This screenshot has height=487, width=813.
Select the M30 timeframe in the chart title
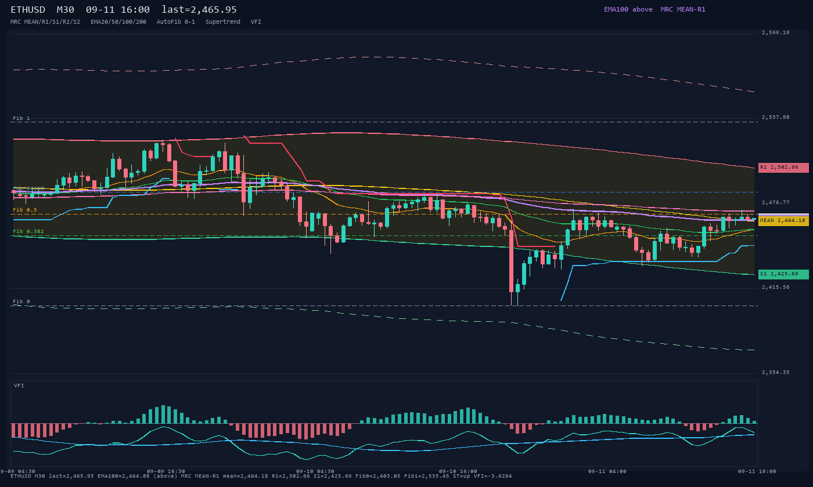66,9
